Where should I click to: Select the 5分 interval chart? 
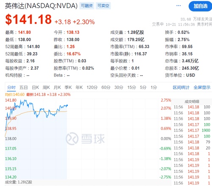pos(143,87)
